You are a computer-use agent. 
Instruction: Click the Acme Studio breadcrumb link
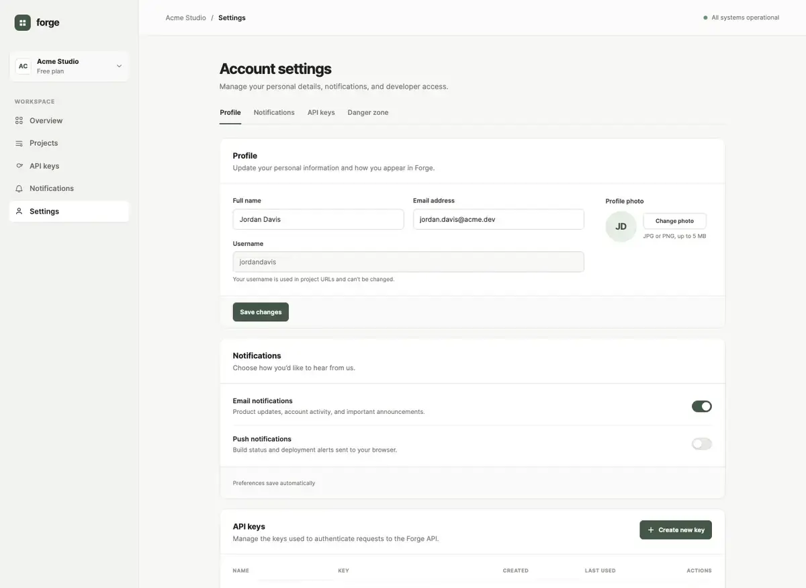tap(186, 17)
